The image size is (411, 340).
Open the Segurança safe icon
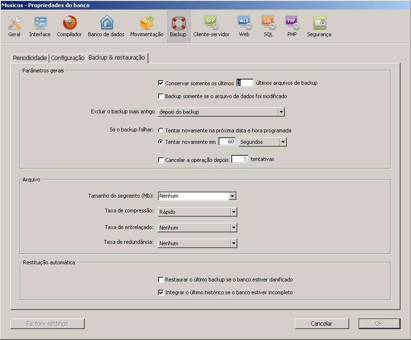click(x=320, y=23)
